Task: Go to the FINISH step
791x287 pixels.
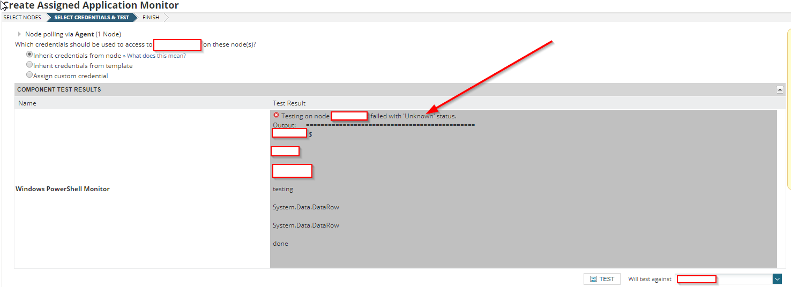Action: [151, 18]
